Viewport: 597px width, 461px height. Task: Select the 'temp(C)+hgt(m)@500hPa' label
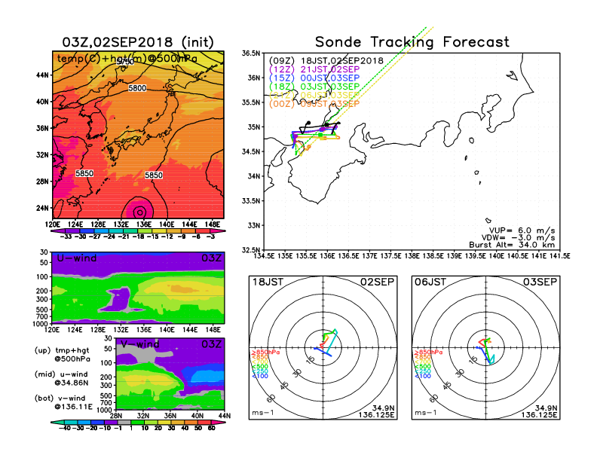click(x=127, y=59)
